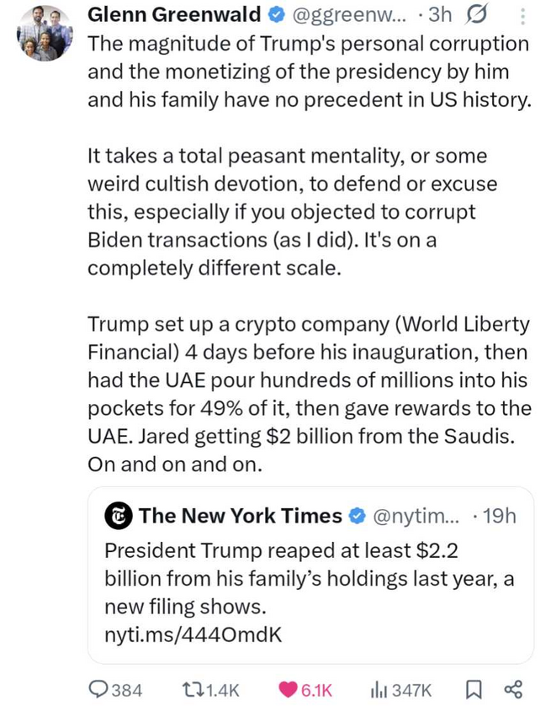Bookmark this Glenn Greenwald tweet
This screenshot has height=706, width=551.
(x=473, y=689)
